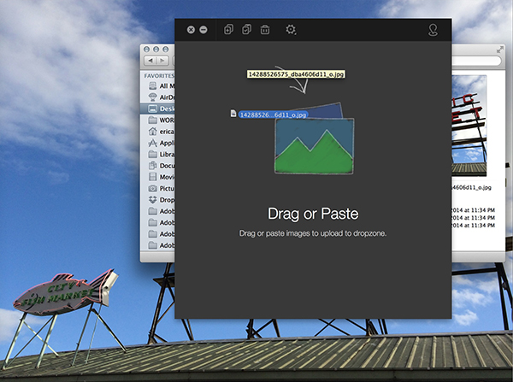This screenshot has width=513, height=382.
Task: Select the dragged 14288526...6d11_o.jpg file
Action: 272,114
